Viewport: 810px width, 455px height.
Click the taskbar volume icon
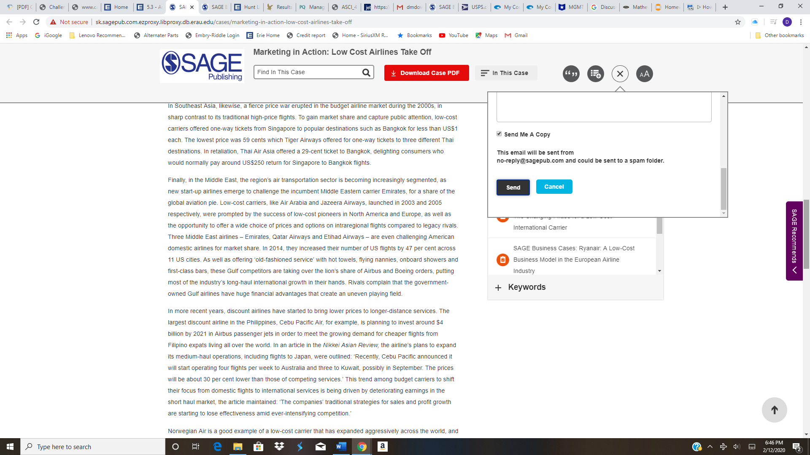737,447
